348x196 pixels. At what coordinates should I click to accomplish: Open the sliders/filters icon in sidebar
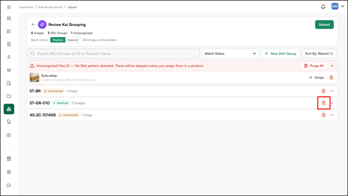click(x=9, y=70)
